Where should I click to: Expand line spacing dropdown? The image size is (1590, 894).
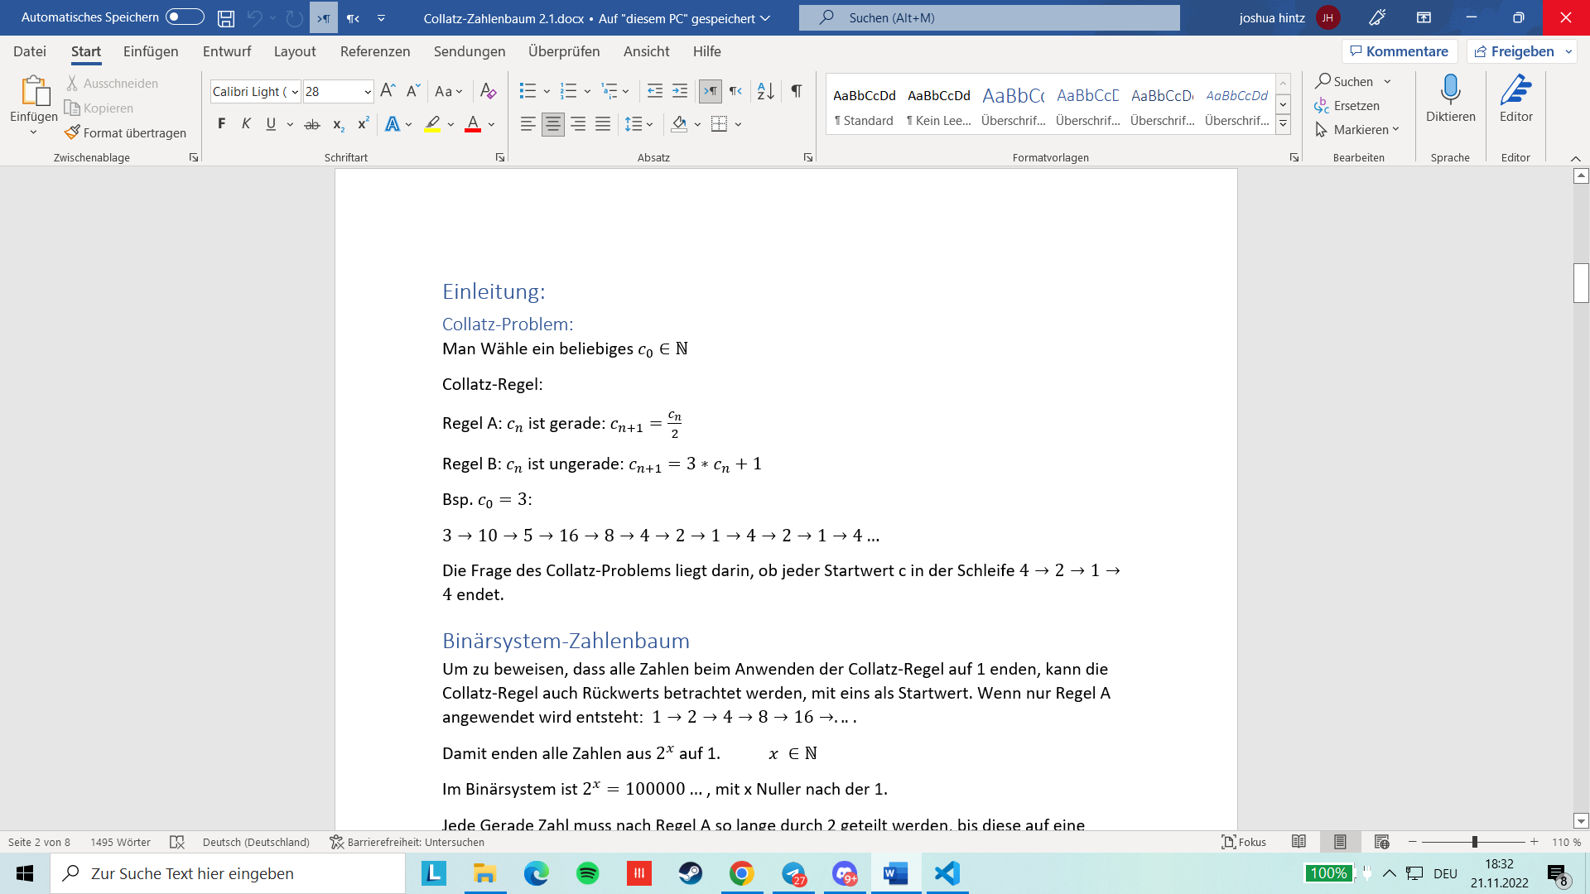650,124
